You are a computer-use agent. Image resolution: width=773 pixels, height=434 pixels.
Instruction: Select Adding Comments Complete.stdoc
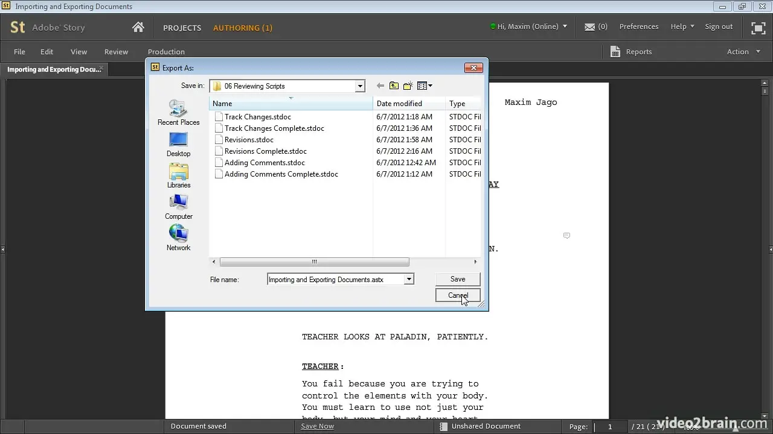[281, 174]
